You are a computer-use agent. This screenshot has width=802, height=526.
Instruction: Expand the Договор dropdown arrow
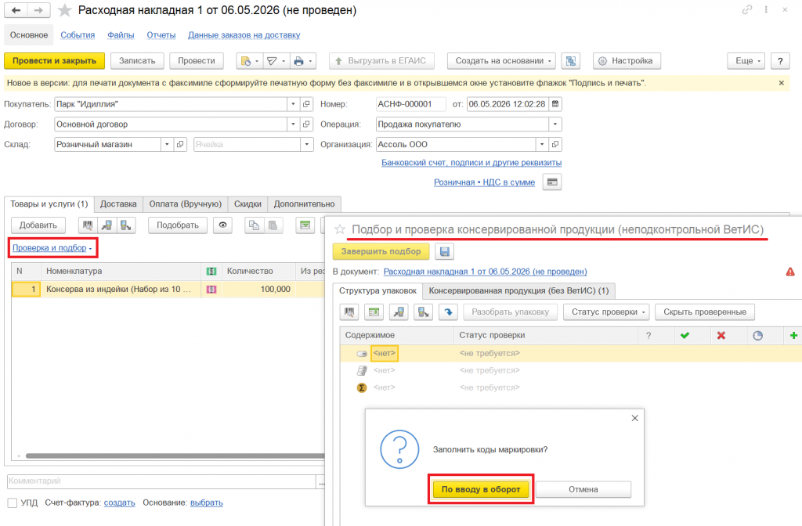click(x=293, y=124)
